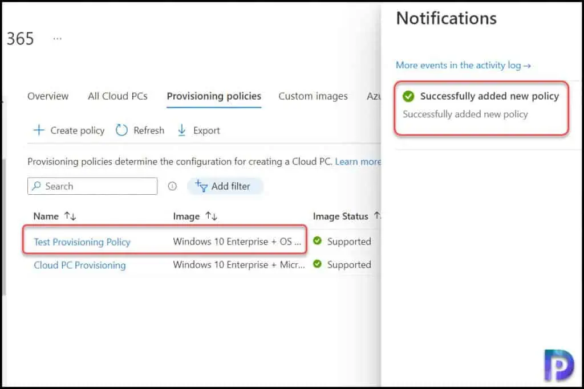Click the Name column header
Image resolution: width=584 pixels, height=389 pixels.
(46, 216)
